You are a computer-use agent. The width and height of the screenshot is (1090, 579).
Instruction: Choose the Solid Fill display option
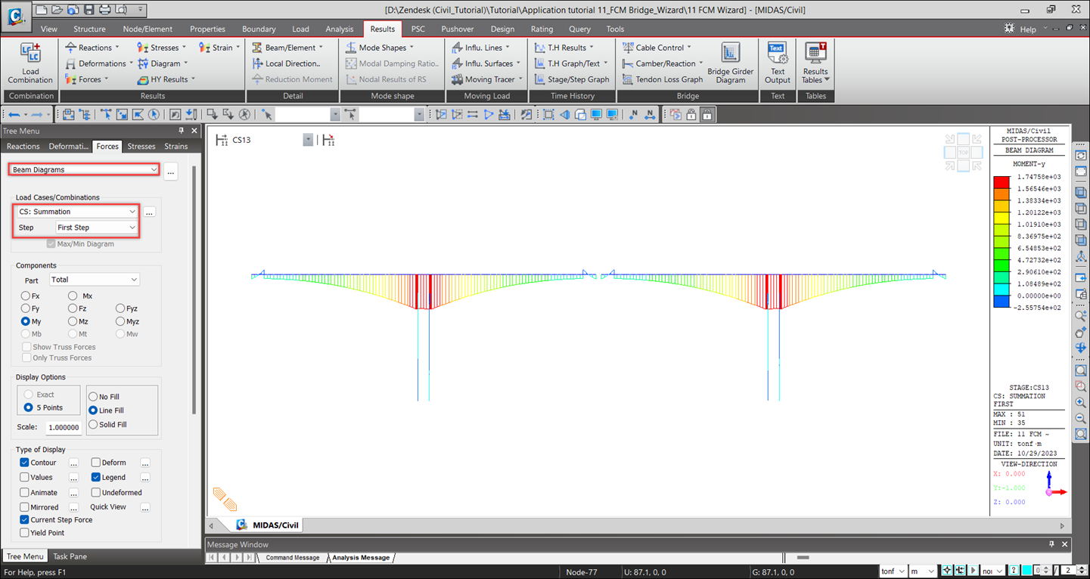(93, 425)
